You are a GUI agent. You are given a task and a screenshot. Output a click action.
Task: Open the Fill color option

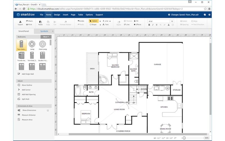pyautogui.click(x=136, y=21)
